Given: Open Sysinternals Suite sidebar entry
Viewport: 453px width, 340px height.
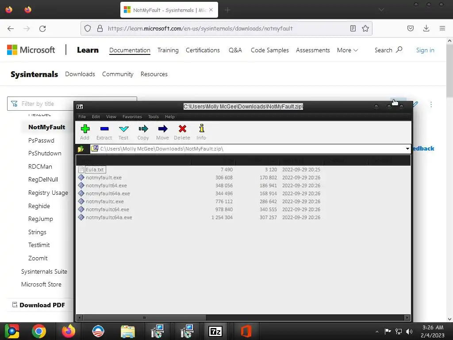Looking at the screenshot, I should point(44,271).
